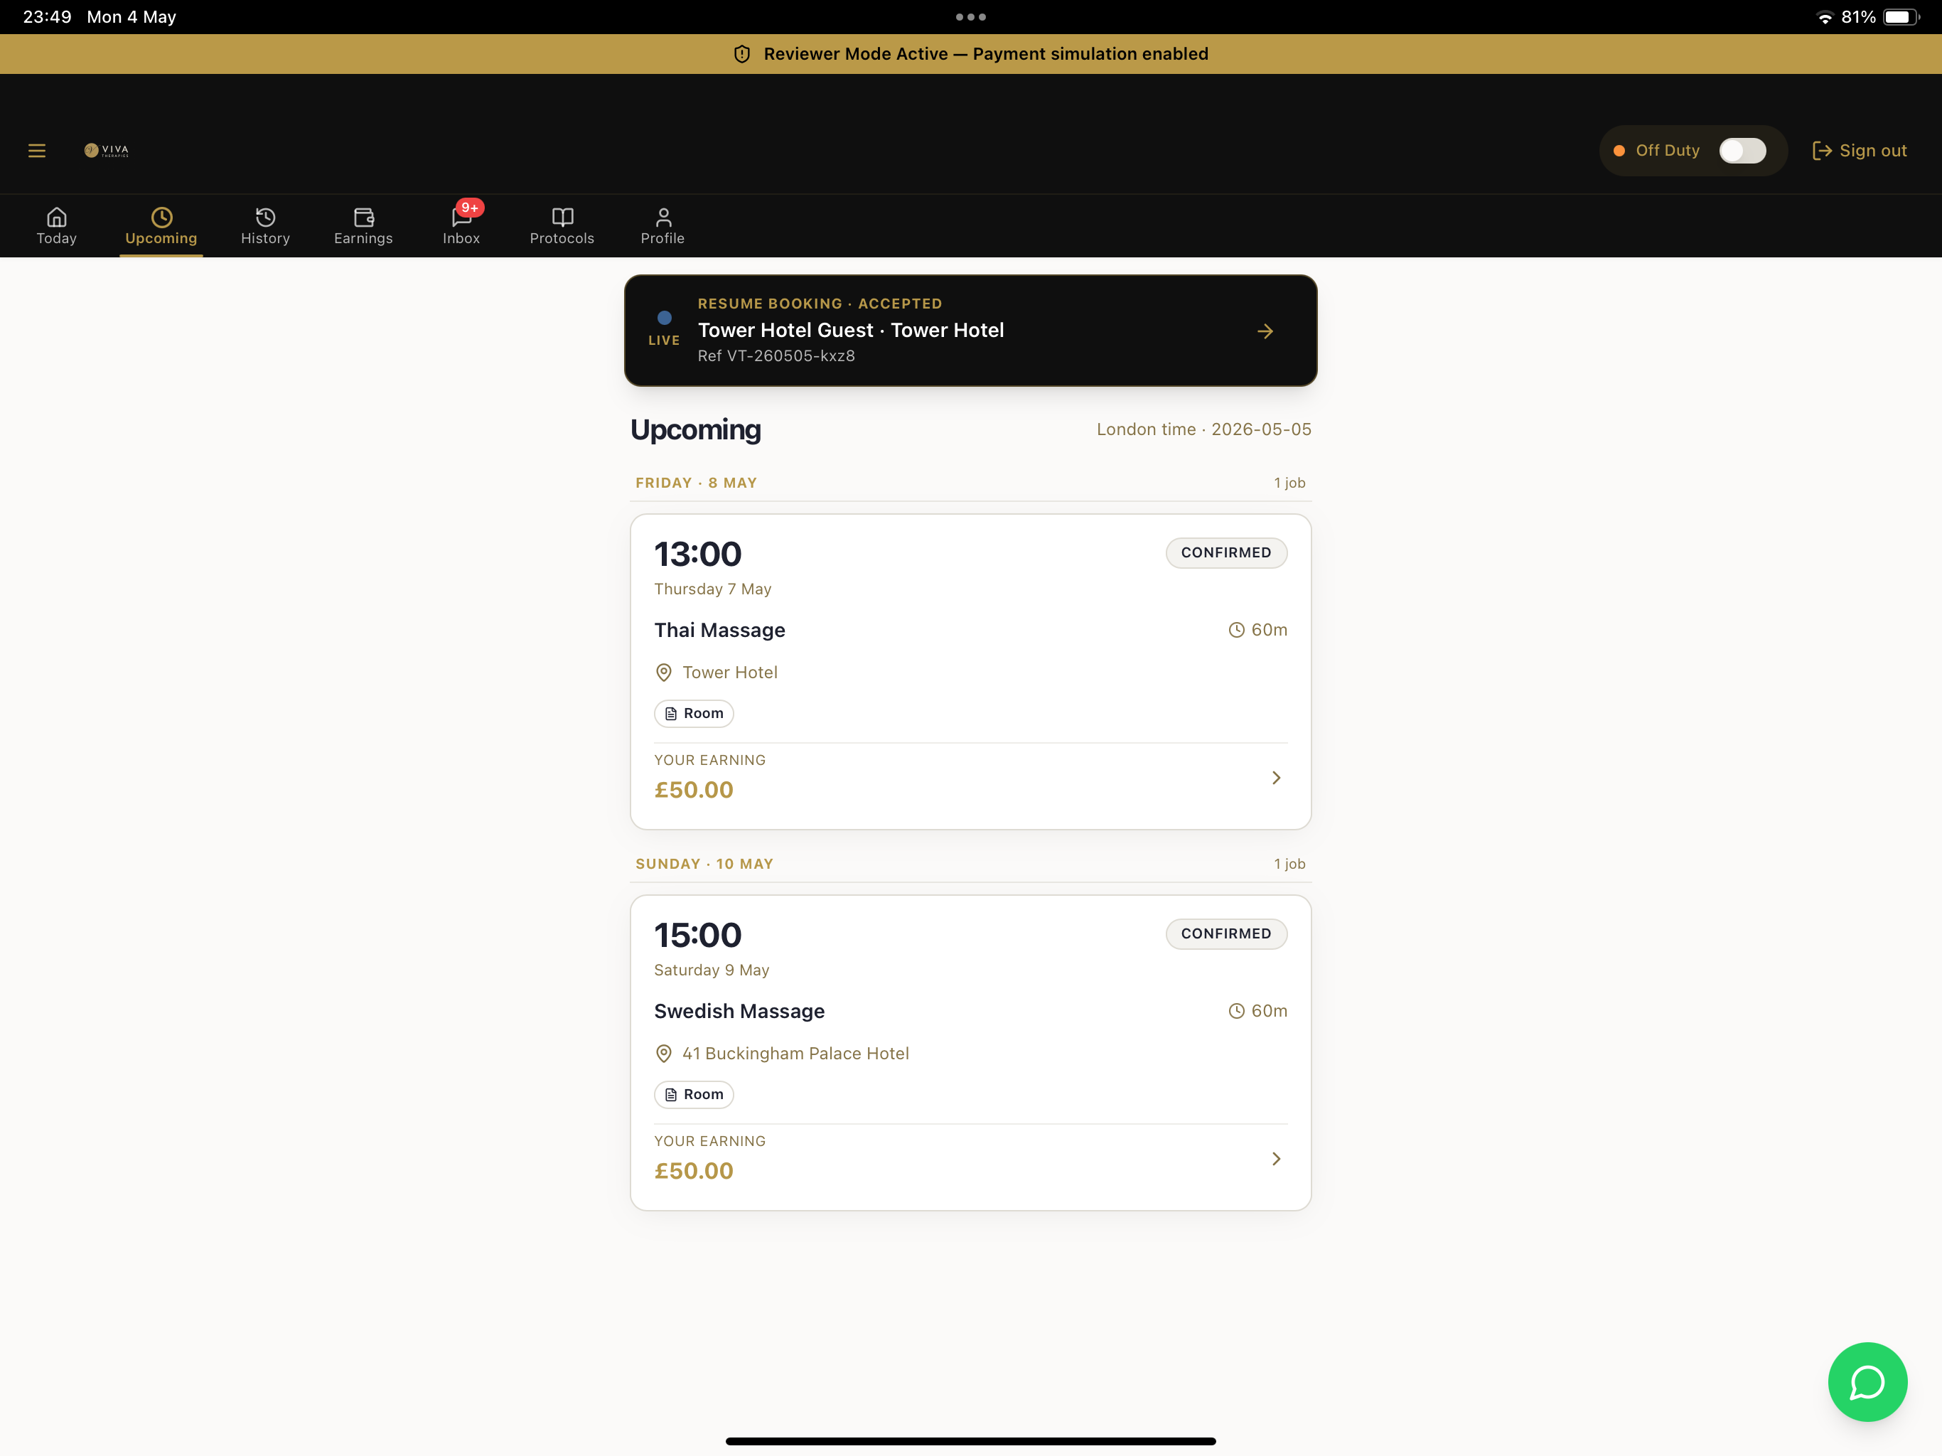
Task: Select the Sunday 10 May section header
Action: [x=704, y=864]
